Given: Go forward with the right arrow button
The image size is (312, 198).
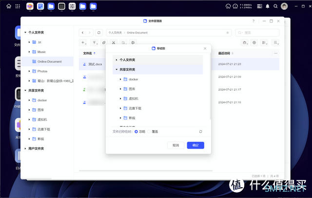Looking at the screenshot, I should point(90,33).
